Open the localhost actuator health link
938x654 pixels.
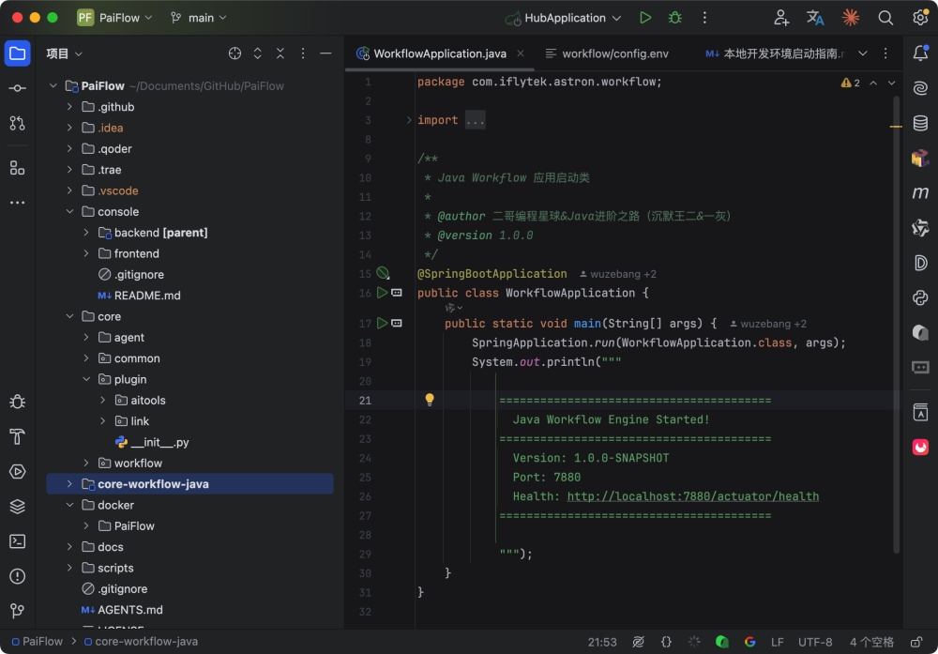(x=692, y=496)
